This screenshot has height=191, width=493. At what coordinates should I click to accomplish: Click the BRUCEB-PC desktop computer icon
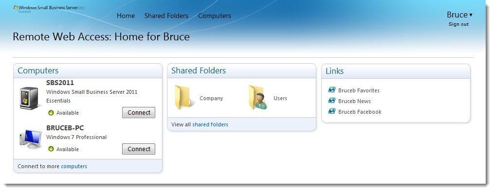coord(31,139)
